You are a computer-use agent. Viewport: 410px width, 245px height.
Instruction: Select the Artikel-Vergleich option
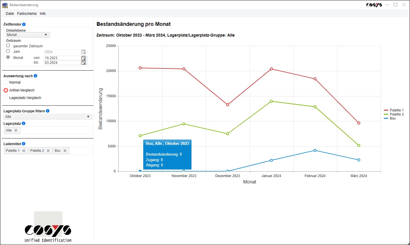pyautogui.click(x=6, y=90)
